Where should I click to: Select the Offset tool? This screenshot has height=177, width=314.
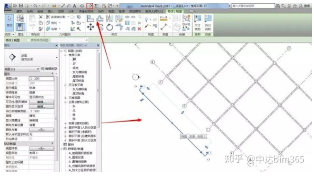click(x=100, y=19)
